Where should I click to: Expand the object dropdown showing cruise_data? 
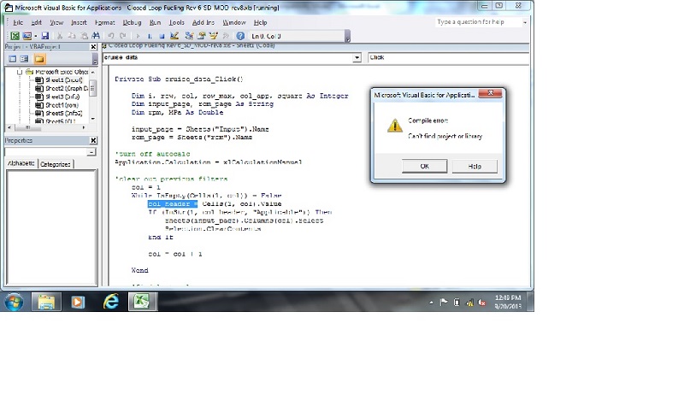pos(357,58)
